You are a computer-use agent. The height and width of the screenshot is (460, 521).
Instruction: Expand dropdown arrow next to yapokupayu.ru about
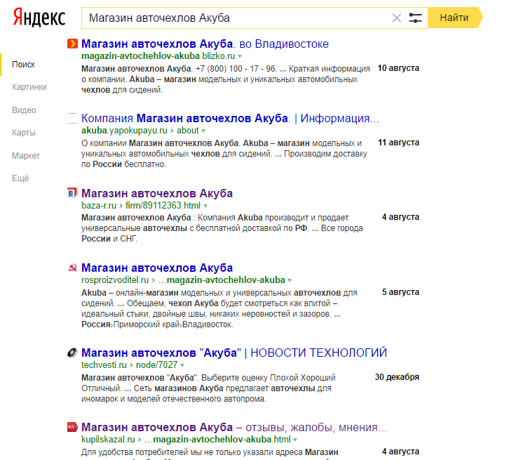(x=203, y=131)
